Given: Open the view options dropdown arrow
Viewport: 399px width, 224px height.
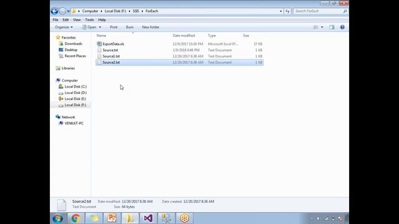Looking at the screenshot, I should tap(322, 27).
